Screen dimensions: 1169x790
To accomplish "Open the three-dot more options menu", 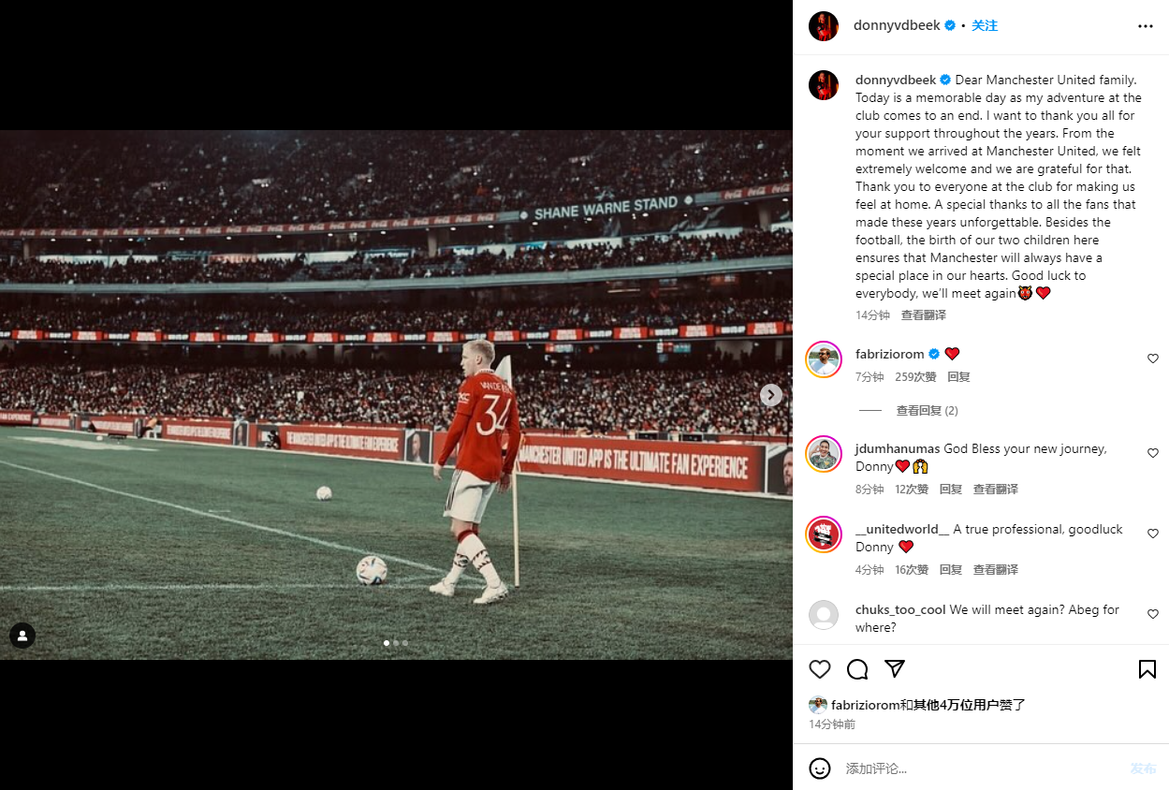I will (1146, 26).
